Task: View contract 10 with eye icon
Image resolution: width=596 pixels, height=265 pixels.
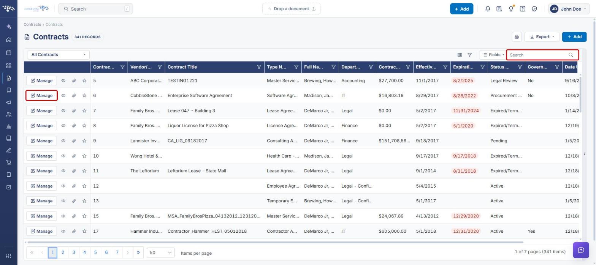Action: point(63,156)
